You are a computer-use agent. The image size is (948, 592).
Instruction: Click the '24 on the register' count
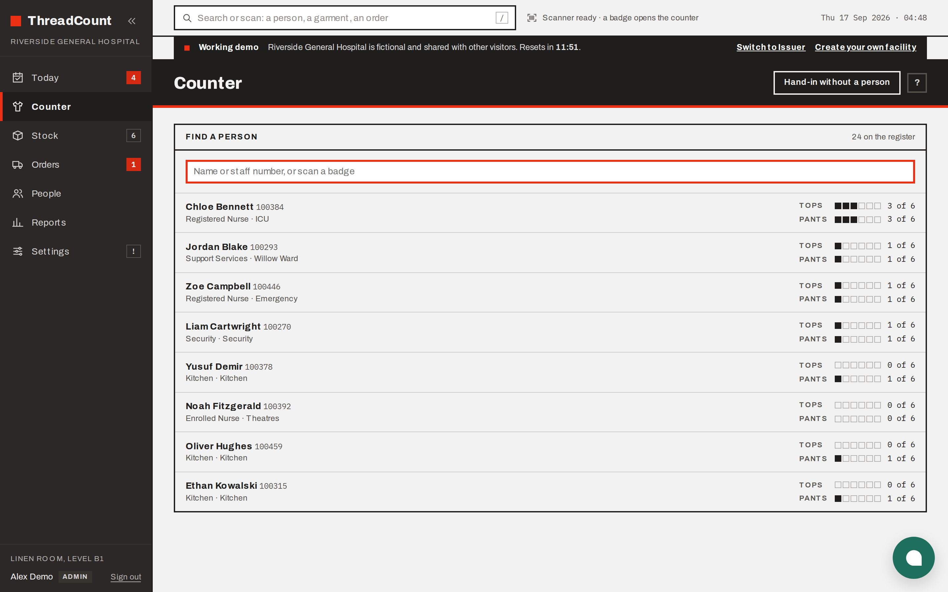pyautogui.click(x=883, y=136)
